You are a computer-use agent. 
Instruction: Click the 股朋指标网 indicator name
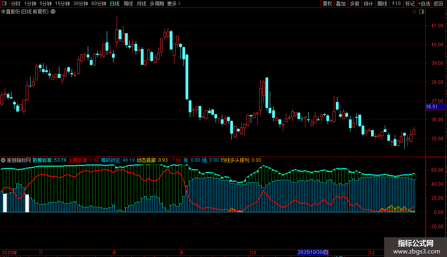(19, 160)
